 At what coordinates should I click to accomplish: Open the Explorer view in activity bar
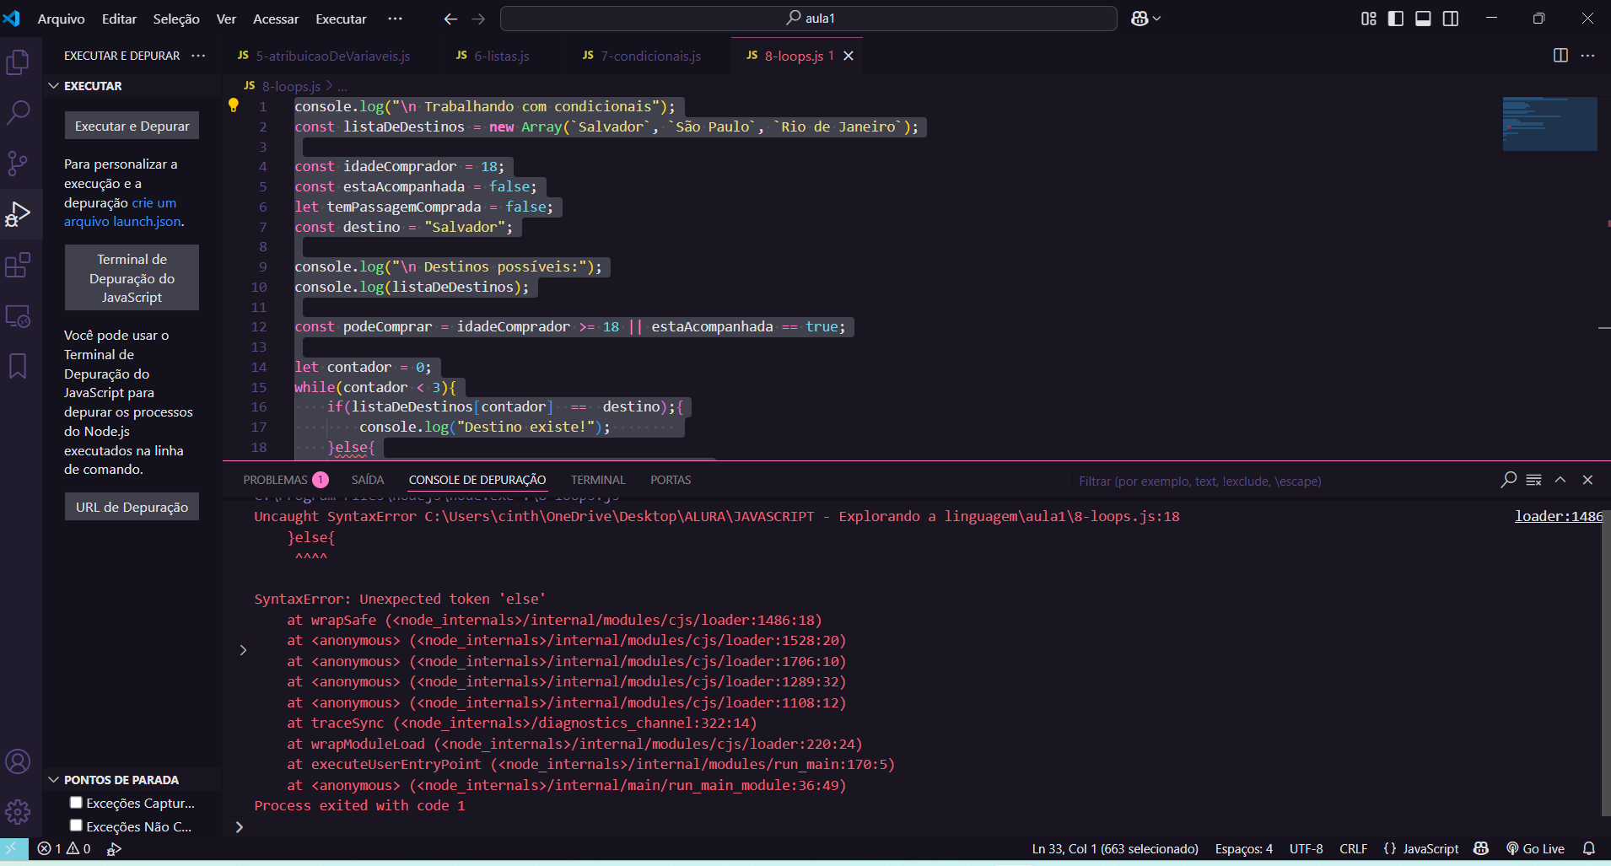pos(18,62)
